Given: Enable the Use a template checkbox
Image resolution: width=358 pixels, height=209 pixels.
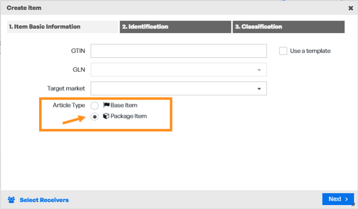Looking at the screenshot, I should (283, 51).
